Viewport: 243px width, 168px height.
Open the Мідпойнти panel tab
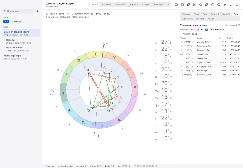tap(187, 19)
